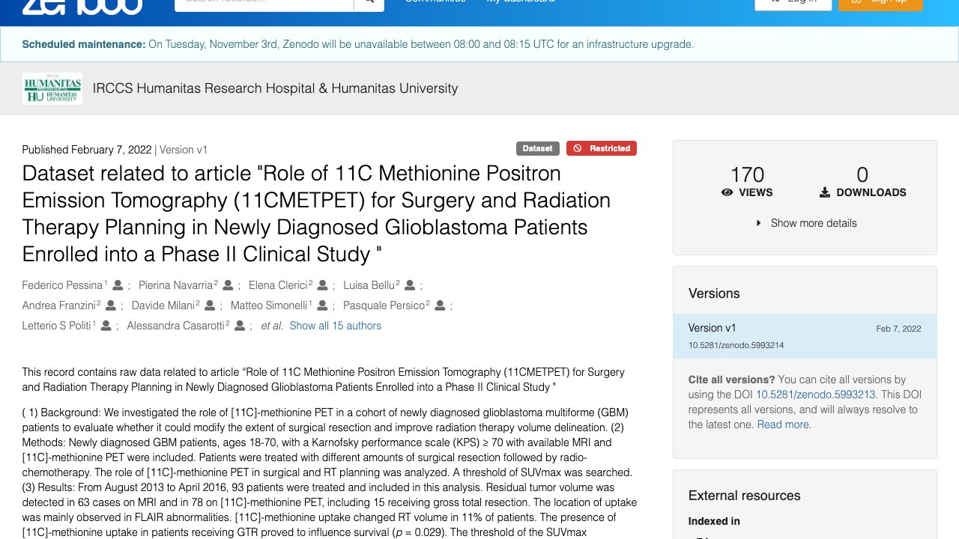The height and width of the screenshot is (539, 959).
Task: Follow the Read more link
Action: click(783, 424)
